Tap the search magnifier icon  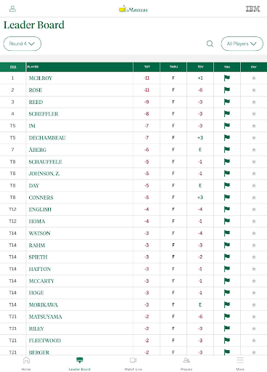210,44
